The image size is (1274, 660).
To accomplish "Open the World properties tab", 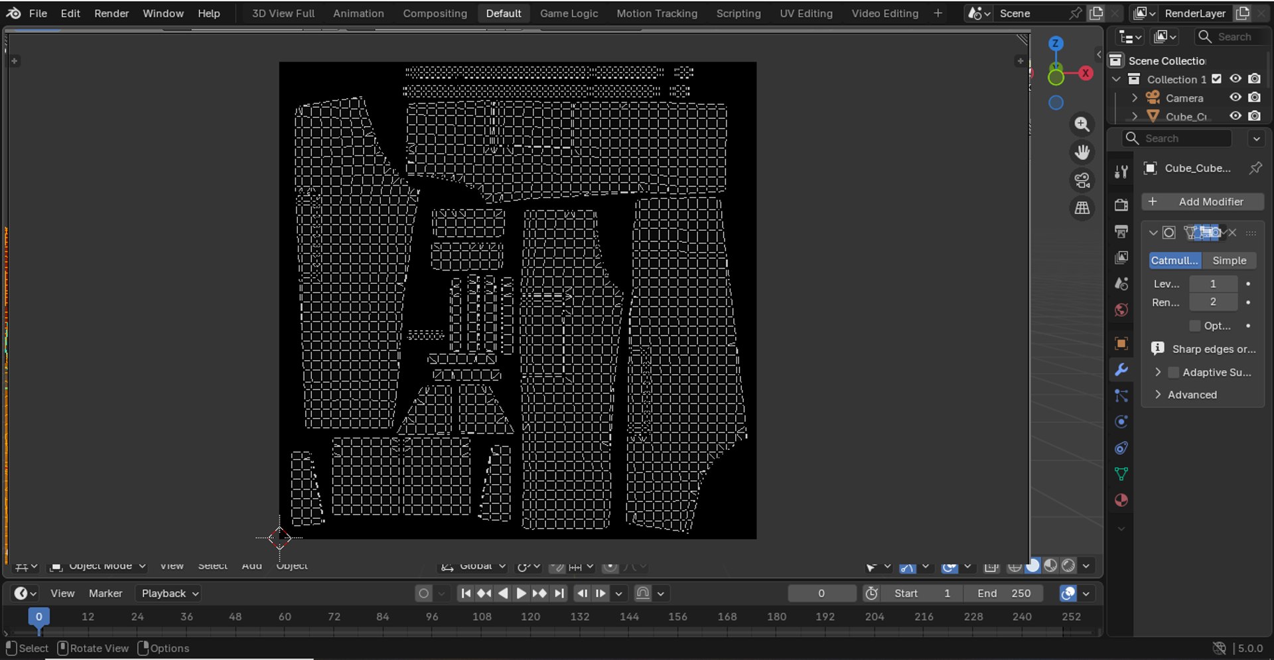I will tap(1121, 310).
